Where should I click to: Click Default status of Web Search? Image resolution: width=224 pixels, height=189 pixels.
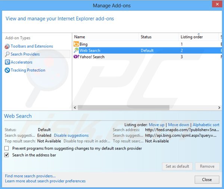[147, 50]
